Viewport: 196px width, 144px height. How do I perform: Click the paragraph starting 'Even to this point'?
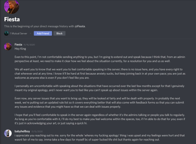[100, 59]
